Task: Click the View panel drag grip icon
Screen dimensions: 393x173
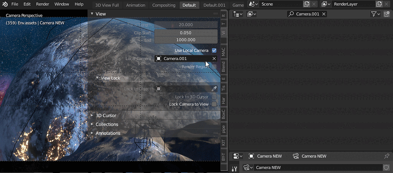Action: (216, 14)
